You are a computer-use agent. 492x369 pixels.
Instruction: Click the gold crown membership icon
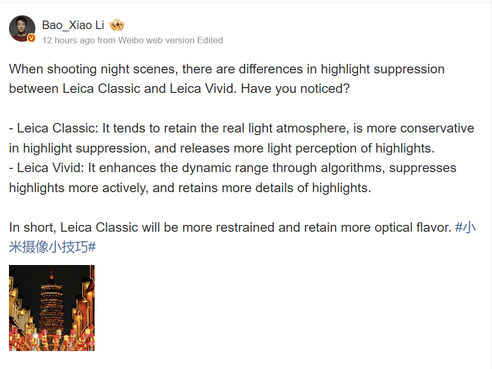116,25
